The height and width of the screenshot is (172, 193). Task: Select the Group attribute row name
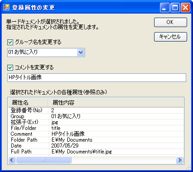17,116
